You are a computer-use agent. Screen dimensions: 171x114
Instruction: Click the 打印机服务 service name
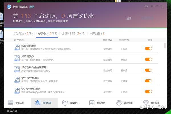pos(28,57)
